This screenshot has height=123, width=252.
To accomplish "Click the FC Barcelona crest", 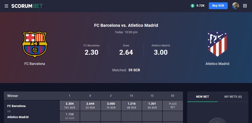I will tap(35, 44).
